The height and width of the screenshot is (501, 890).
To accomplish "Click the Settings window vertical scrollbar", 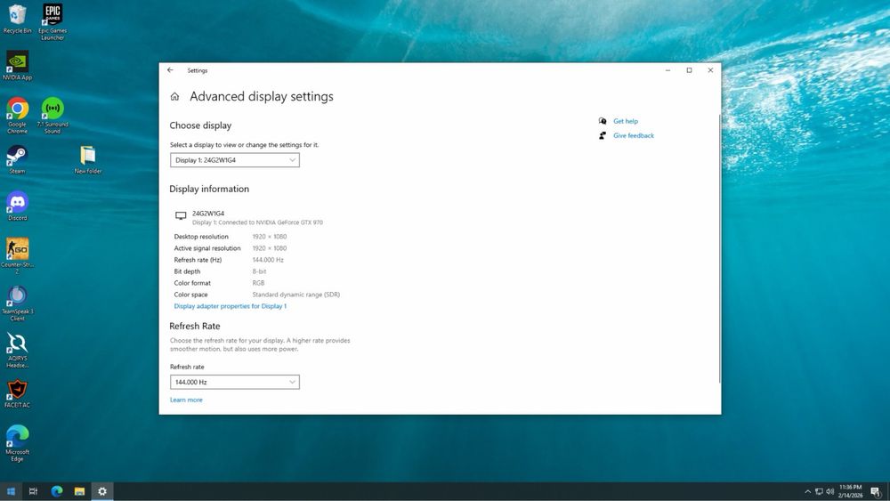I will click(720, 248).
